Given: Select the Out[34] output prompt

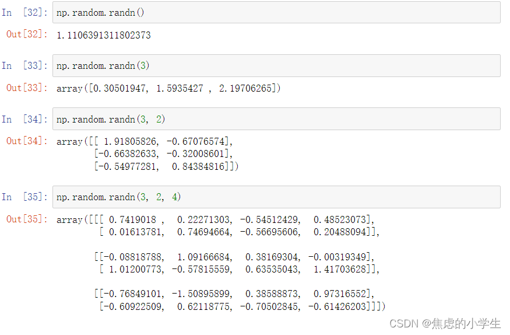Looking at the screenshot, I should (x=27, y=141).
